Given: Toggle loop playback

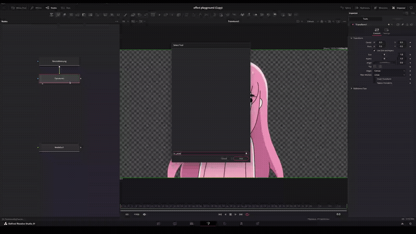Looking at the screenshot, I should (248, 214).
